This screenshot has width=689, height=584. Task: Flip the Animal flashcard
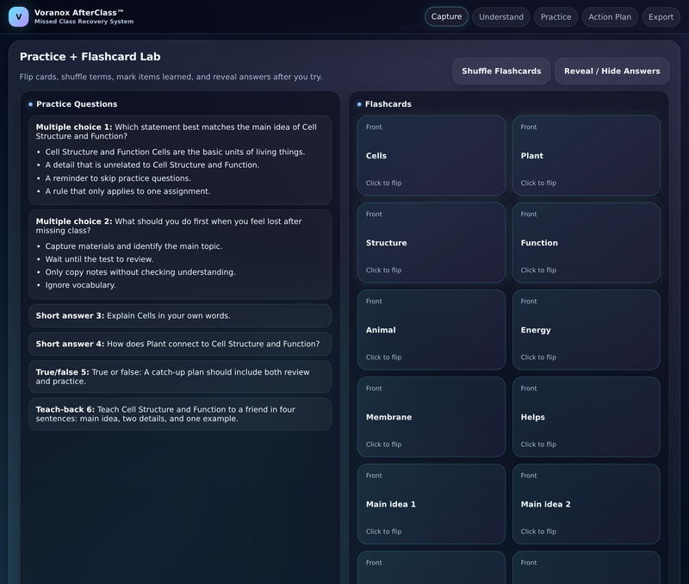[x=431, y=330]
